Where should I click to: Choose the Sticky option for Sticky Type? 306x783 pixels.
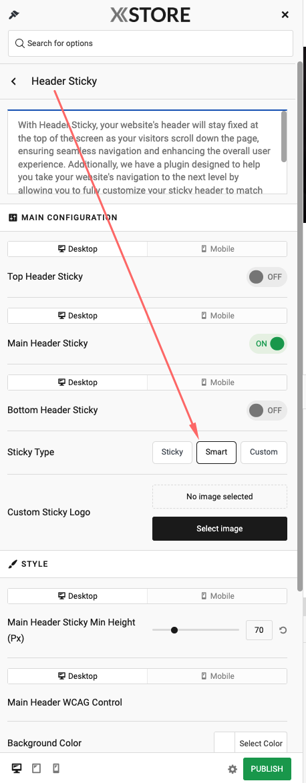[x=172, y=453]
